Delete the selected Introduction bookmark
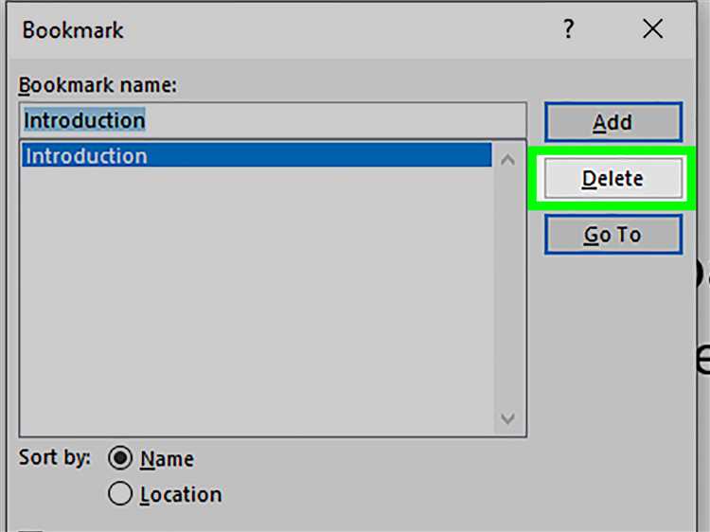This screenshot has height=532, width=710. click(613, 178)
